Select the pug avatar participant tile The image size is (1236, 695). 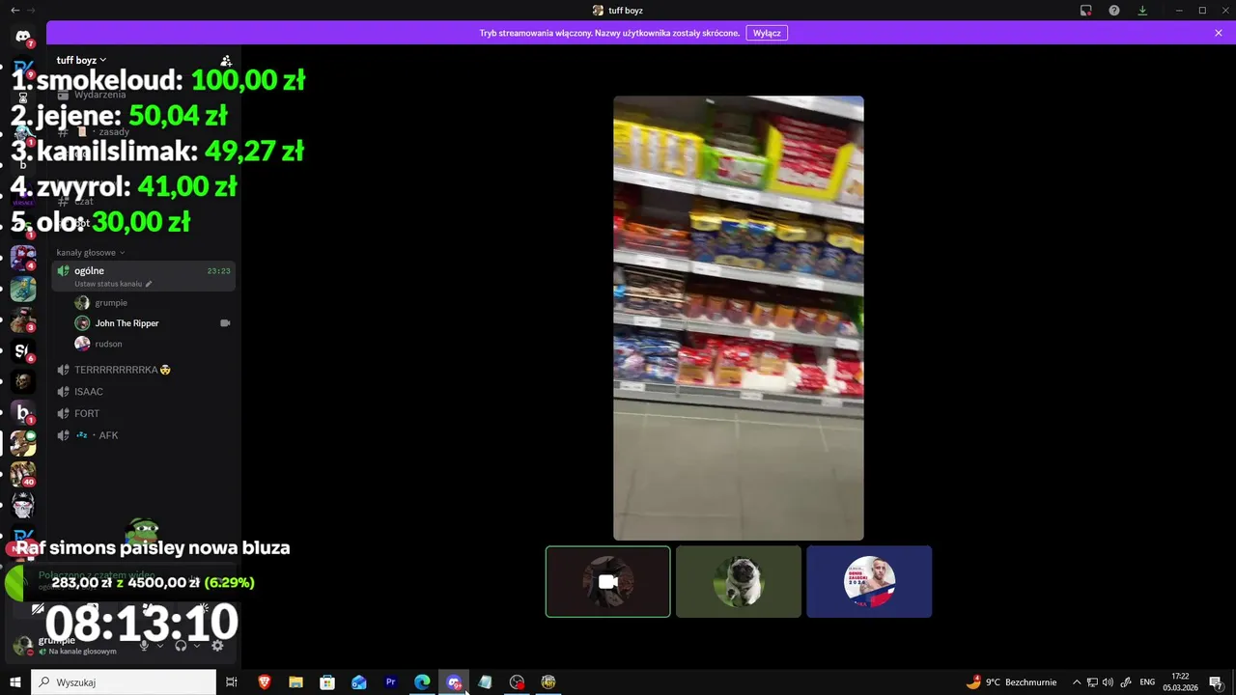click(x=739, y=582)
